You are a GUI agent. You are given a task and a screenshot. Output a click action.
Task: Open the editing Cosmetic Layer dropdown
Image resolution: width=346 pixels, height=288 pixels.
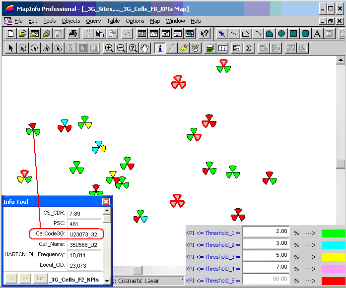point(183,281)
